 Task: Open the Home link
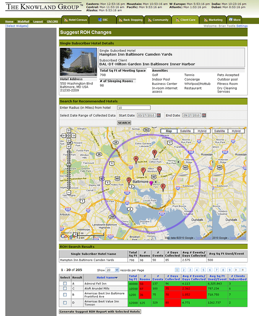click(9, 21)
